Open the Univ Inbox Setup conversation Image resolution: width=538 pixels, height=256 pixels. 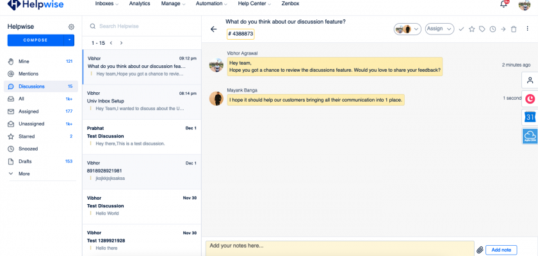coord(142,102)
